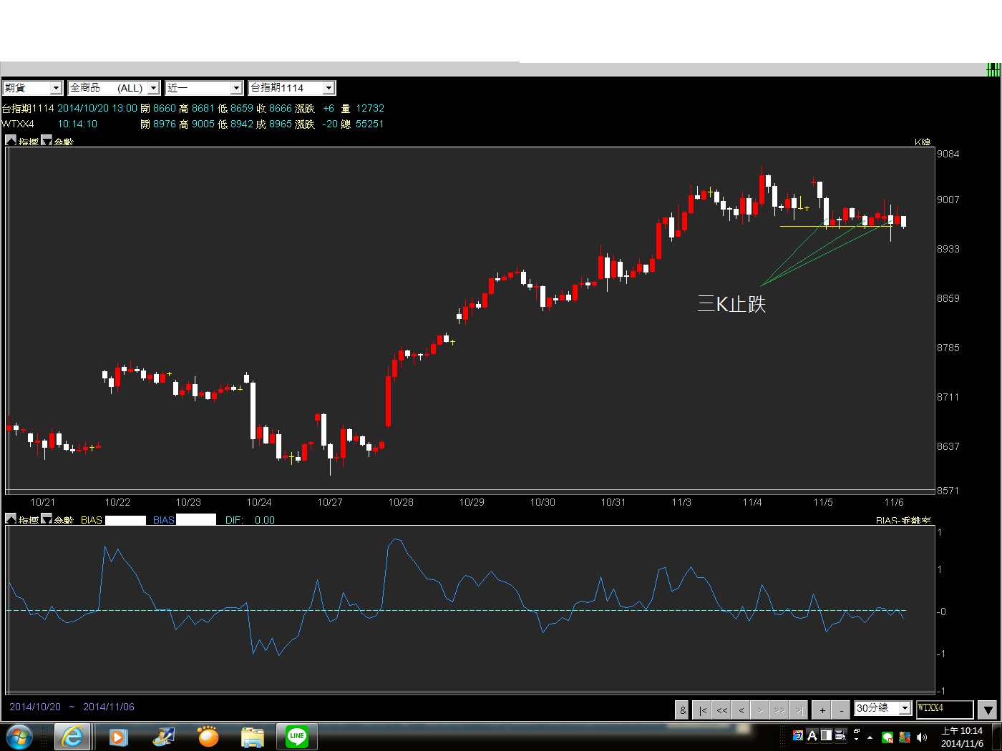The height and width of the screenshot is (751, 1002).
Task: Click date range end 2014/11/06
Action: pyautogui.click(x=109, y=707)
